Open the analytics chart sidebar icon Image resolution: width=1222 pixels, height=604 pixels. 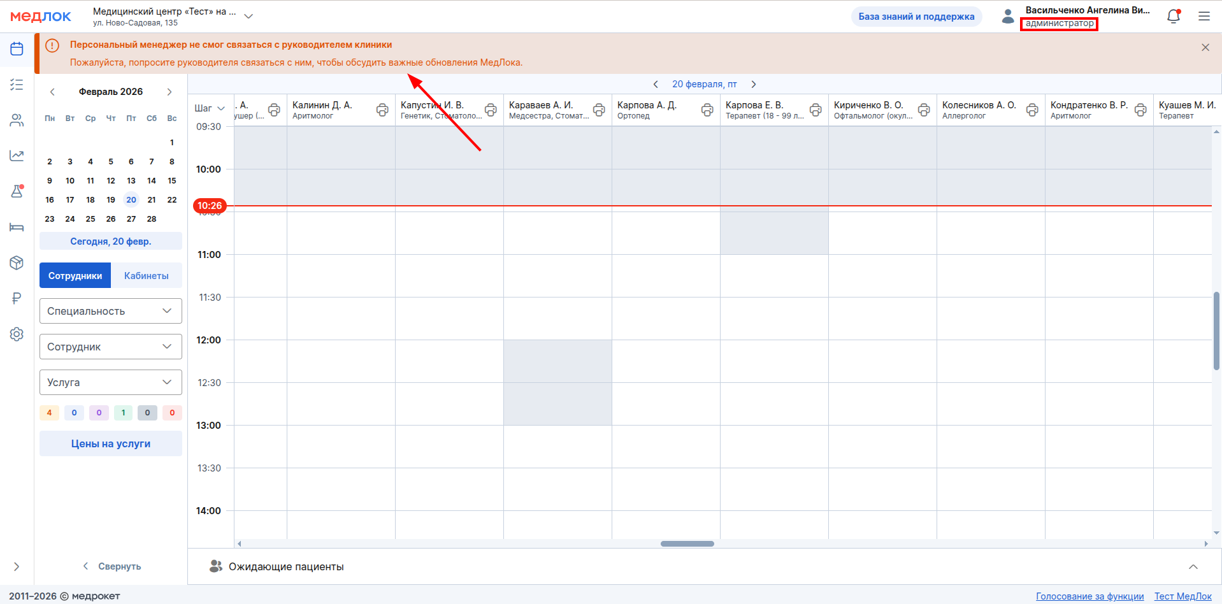coord(17,155)
